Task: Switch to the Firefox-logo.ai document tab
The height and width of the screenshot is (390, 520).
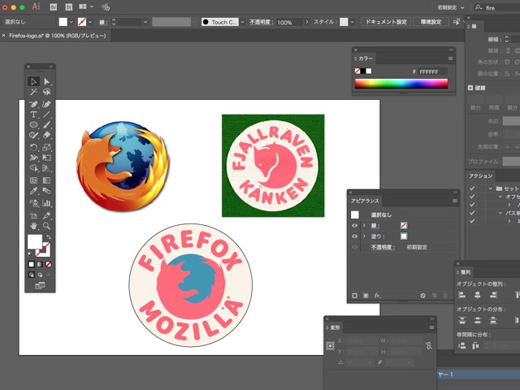Action: point(57,36)
